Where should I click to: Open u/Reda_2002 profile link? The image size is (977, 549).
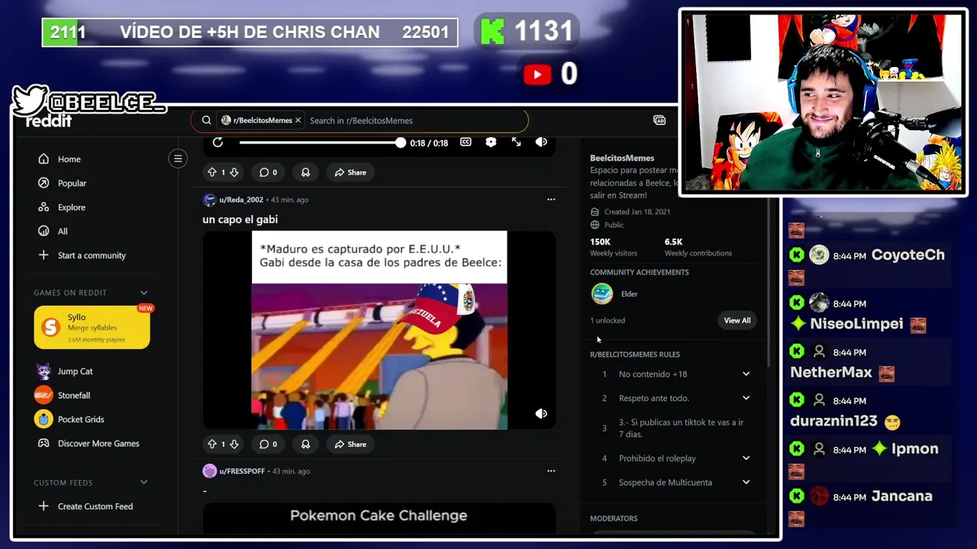(x=241, y=200)
